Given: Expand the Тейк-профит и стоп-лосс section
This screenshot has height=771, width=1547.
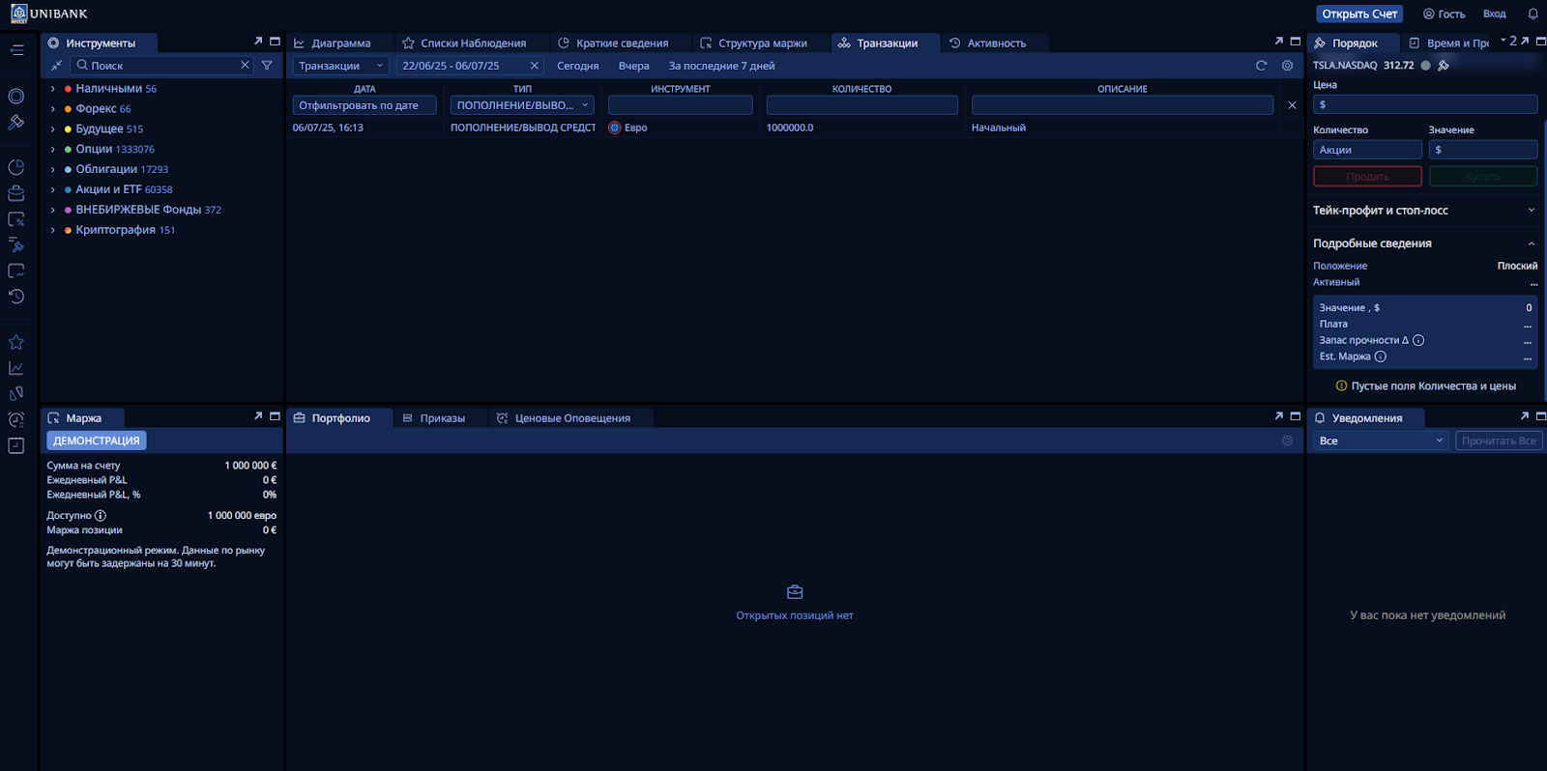Looking at the screenshot, I should tap(1531, 211).
